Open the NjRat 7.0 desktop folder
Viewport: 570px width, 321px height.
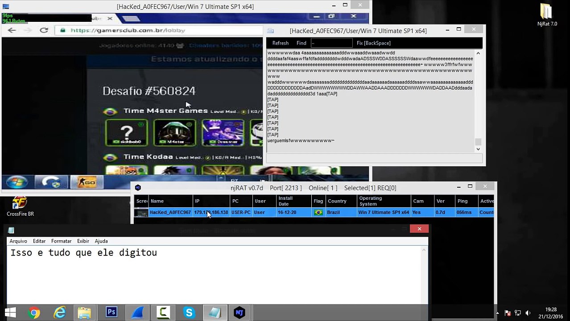[547, 16]
